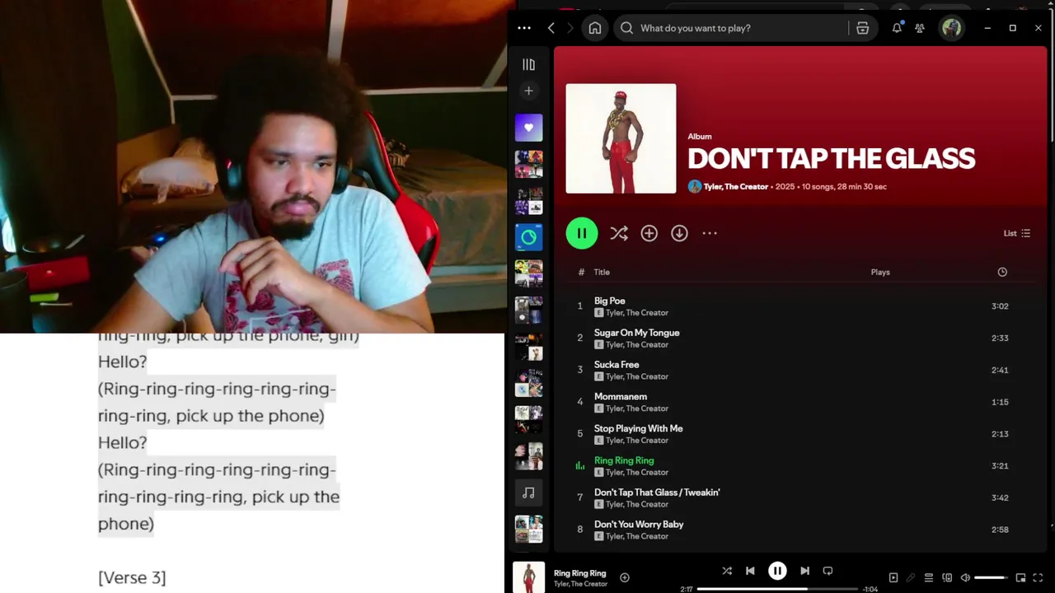The image size is (1055, 593).
Task: Click the Plays column header
Action: pos(880,272)
